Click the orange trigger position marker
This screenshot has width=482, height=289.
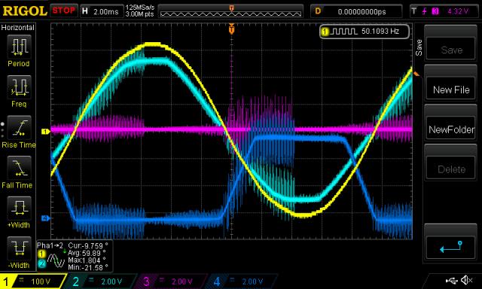click(x=231, y=29)
